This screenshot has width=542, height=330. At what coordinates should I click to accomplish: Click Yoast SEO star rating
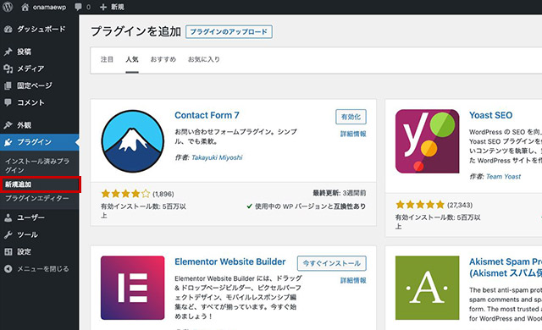[x=420, y=205]
